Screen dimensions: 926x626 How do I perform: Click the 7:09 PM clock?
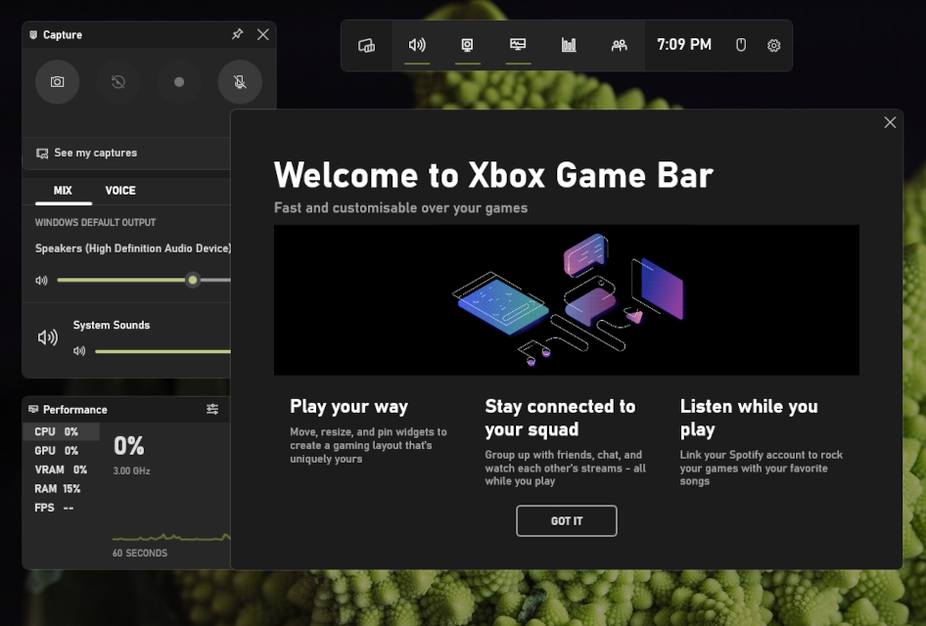(x=684, y=45)
